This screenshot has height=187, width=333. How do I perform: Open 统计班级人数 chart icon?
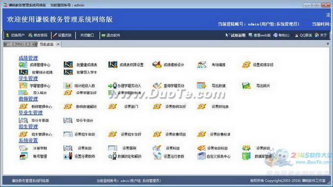click(x=68, y=85)
